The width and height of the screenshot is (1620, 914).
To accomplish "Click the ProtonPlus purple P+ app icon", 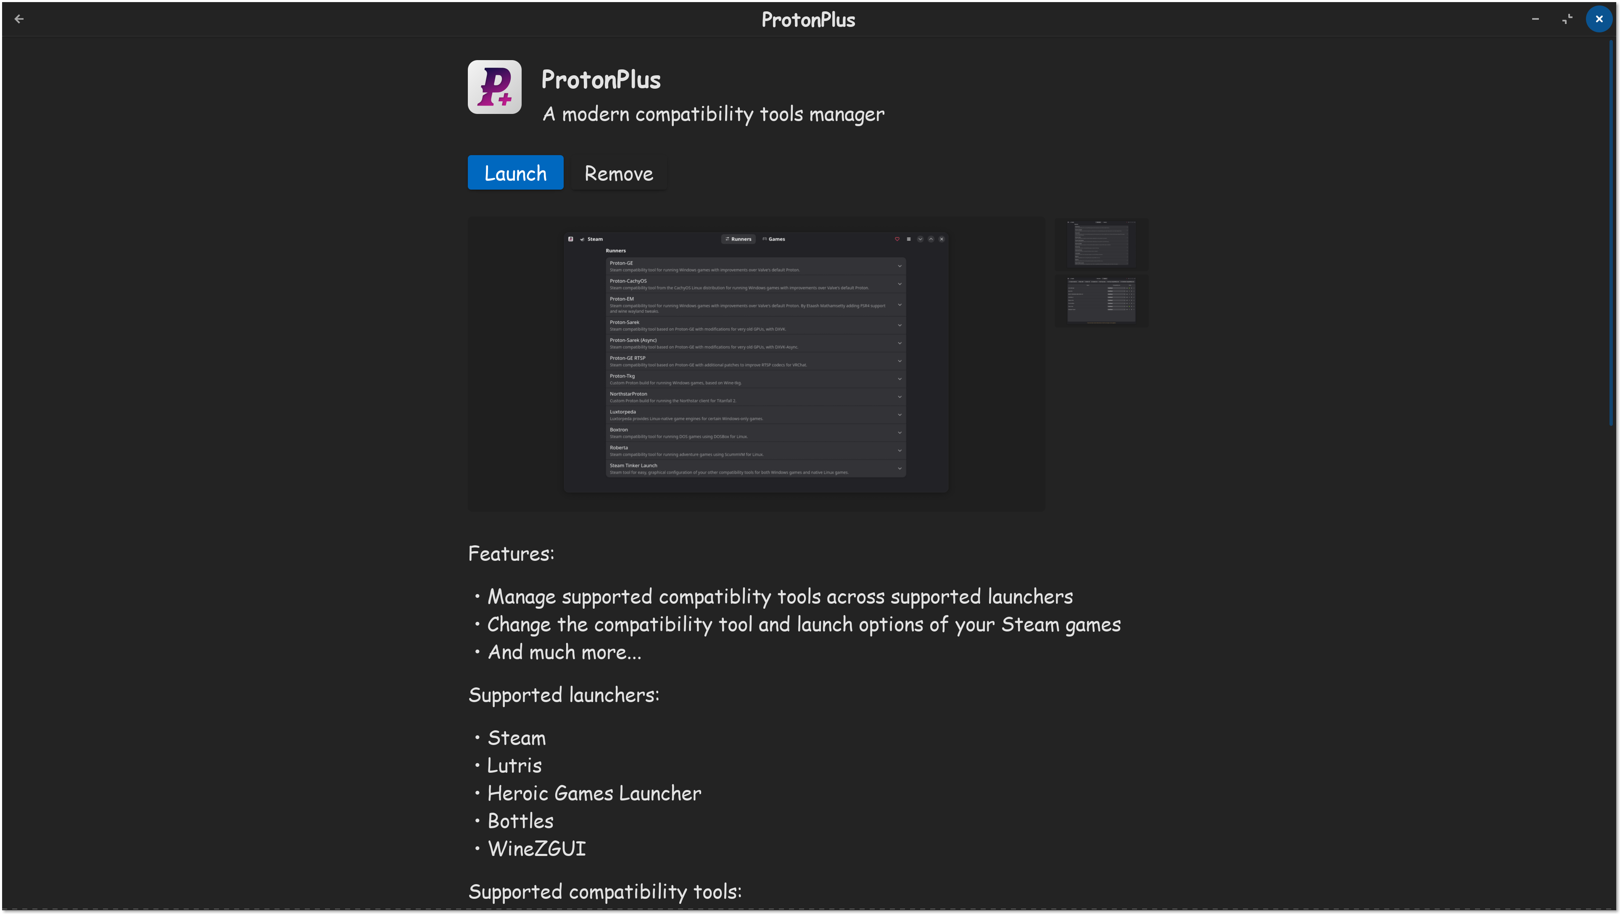I will pos(494,87).
